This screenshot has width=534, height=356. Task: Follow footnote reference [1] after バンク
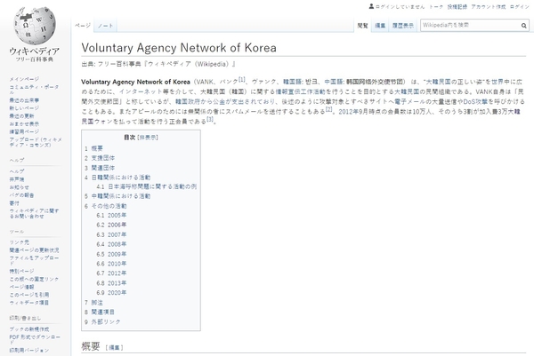pyautogui.click(x=241, y=80)
